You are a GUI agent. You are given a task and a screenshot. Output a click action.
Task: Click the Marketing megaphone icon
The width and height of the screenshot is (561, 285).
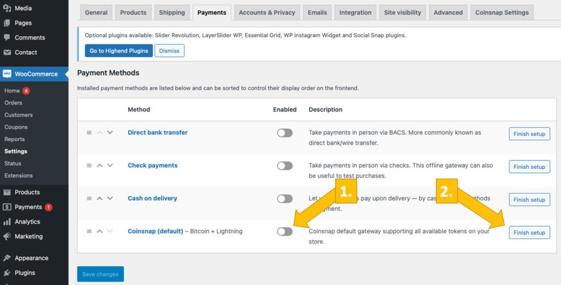click(7, 237)
